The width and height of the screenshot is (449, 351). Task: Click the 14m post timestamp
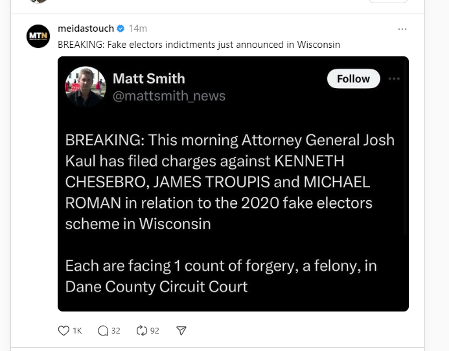tap(138, 28)
